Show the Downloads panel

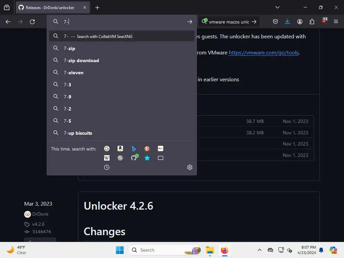[288, 22]
